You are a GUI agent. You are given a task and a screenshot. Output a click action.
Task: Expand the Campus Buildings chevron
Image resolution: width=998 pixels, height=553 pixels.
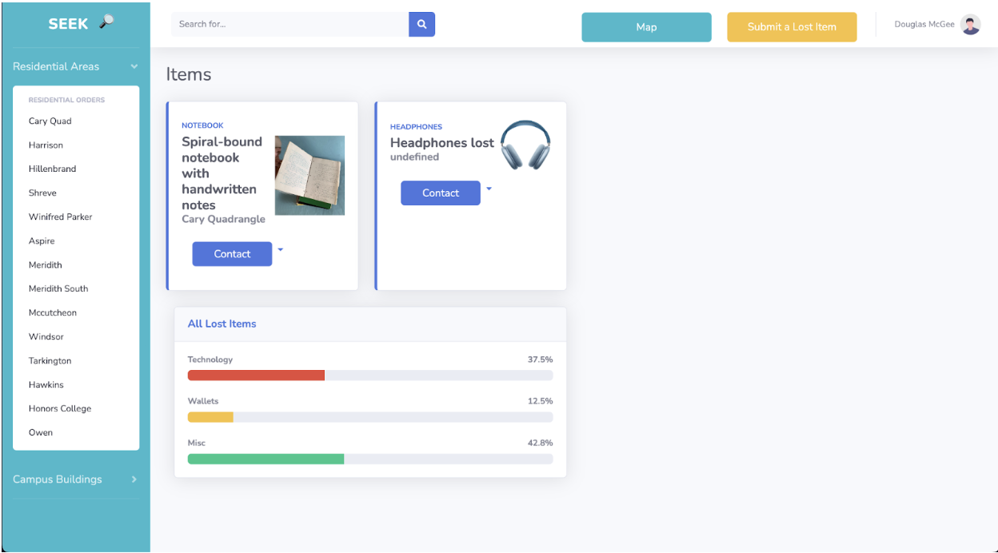(x=134, y=479)
